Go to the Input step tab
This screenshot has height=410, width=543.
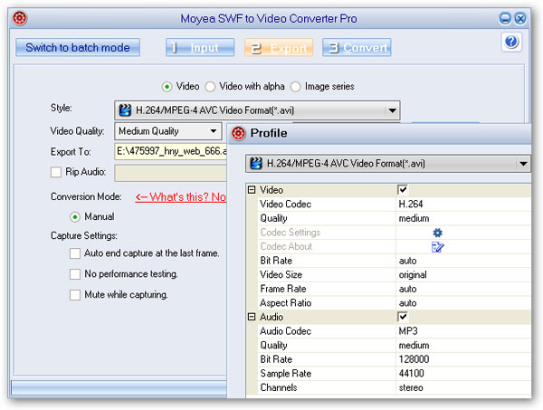200,47
